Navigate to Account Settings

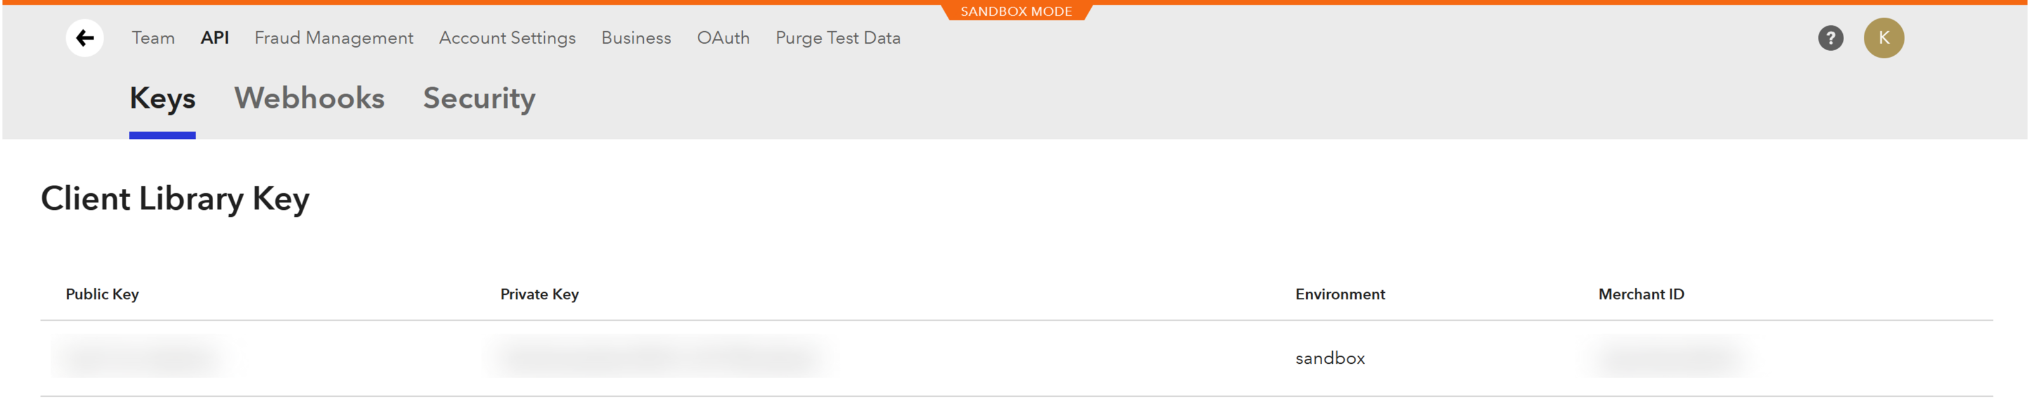(x=507, y=38)
